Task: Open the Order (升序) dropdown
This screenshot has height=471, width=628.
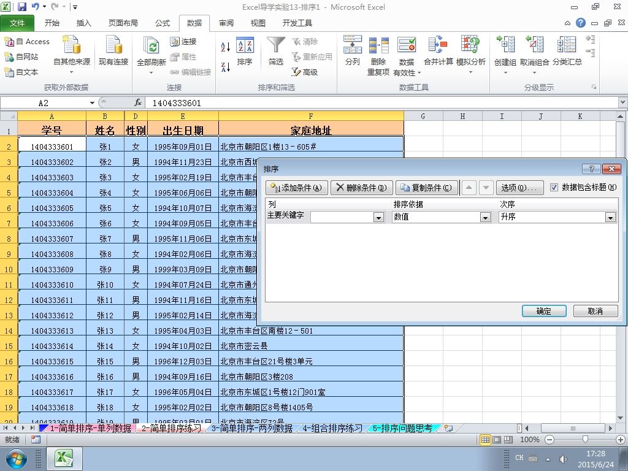Action: point(610,217)
